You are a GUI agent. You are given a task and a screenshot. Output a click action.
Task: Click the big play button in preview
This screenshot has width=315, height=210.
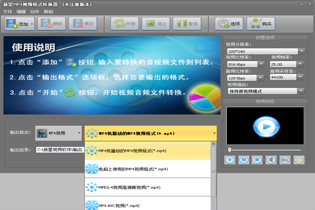[x=266, y=126]
